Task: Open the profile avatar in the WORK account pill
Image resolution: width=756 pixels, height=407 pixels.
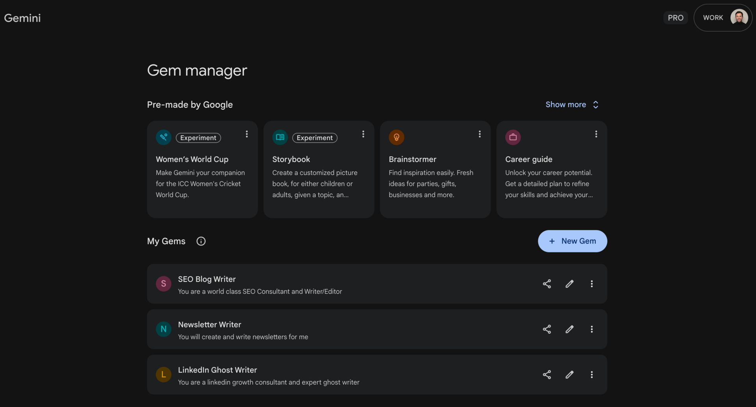Action: point(739,18)
